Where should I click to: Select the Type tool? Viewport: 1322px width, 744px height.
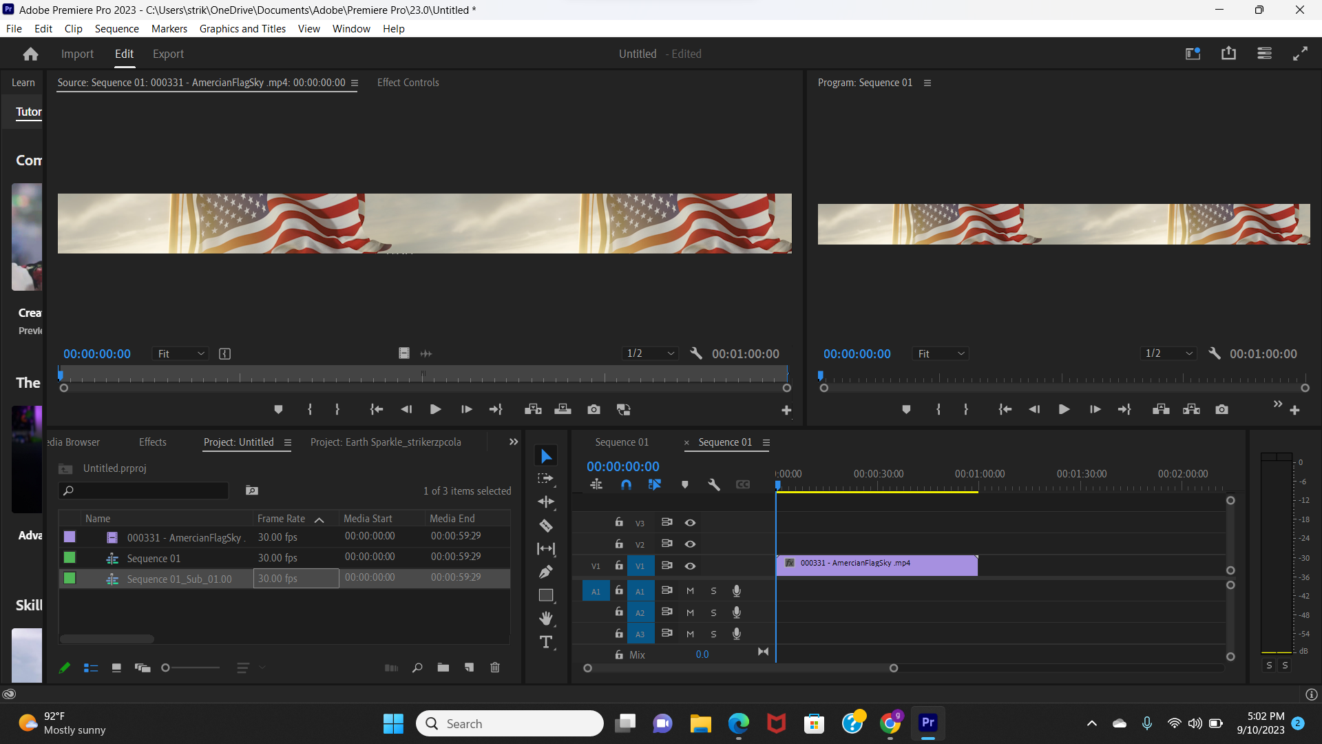[546, 641]
